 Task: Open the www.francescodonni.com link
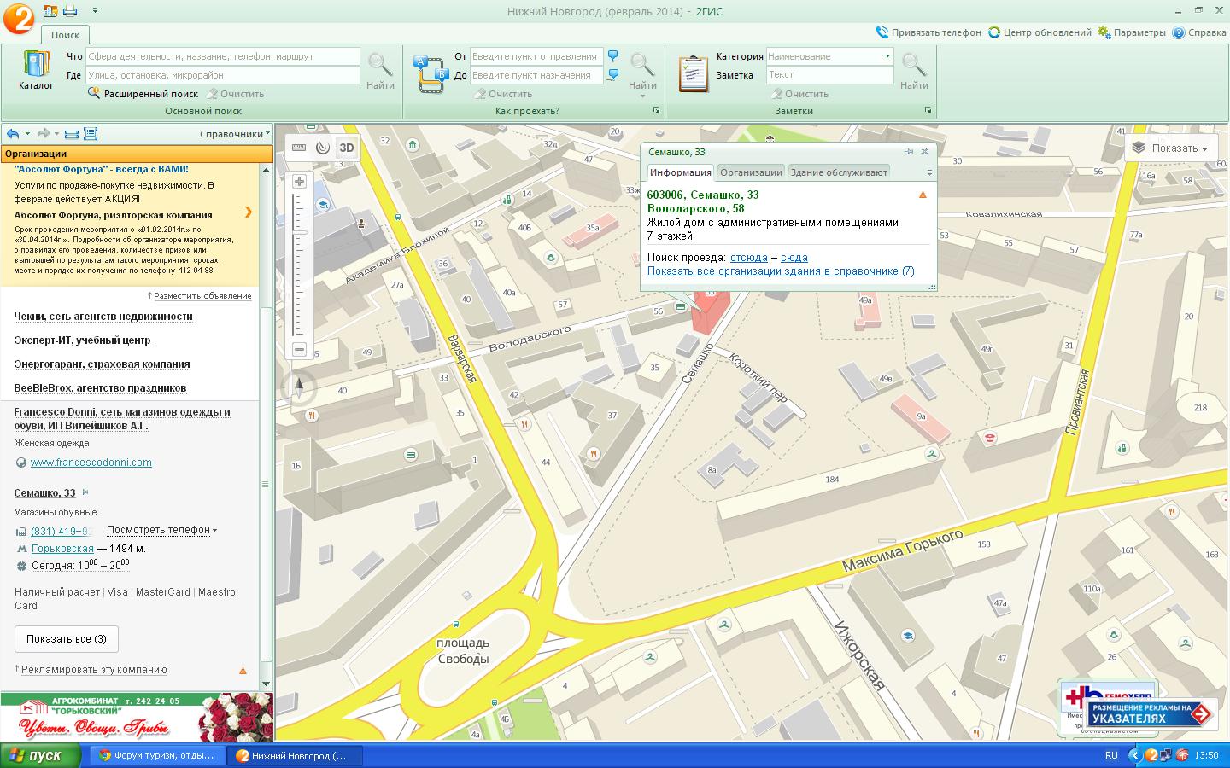[x=91, y=463]
